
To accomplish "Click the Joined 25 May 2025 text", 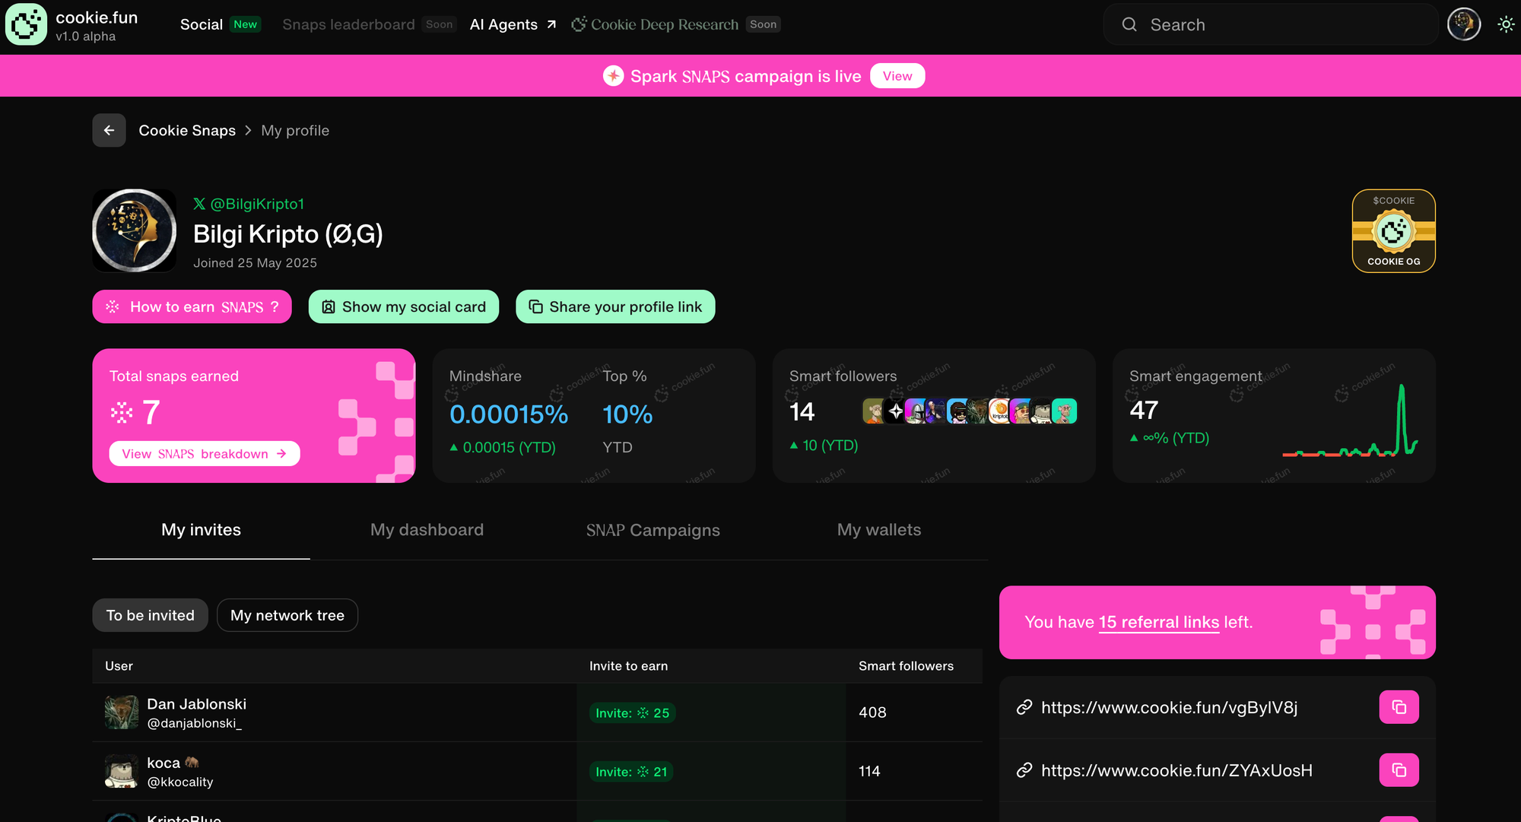I will [x=255, y=262].
